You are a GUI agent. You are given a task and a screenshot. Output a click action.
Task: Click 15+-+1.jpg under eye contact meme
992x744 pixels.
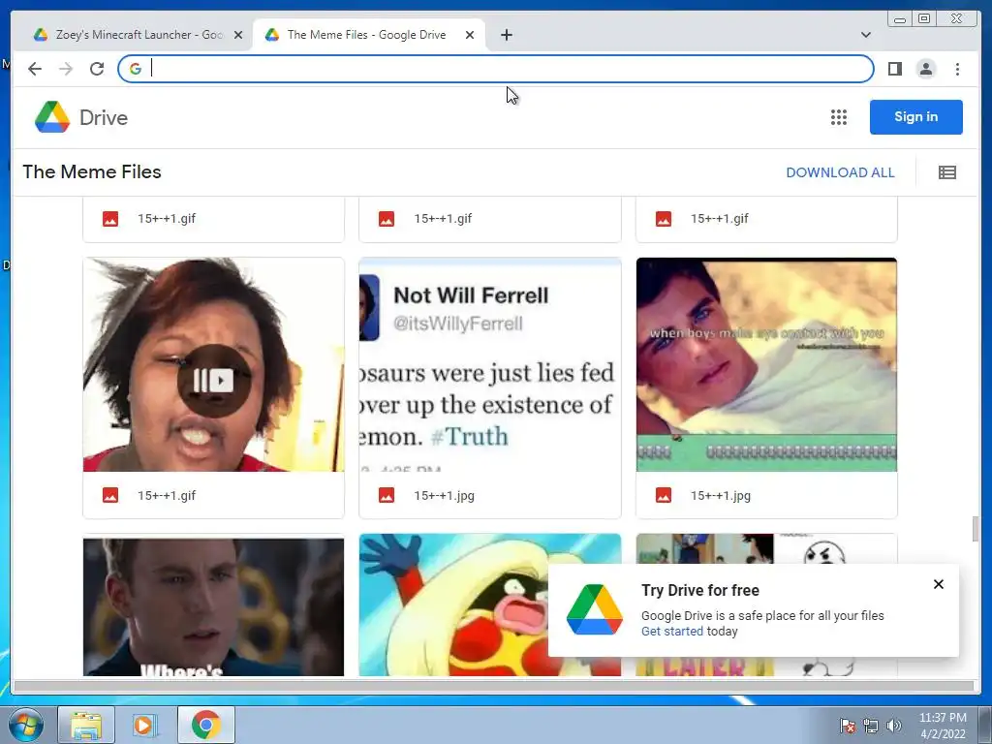coord(721,495)
